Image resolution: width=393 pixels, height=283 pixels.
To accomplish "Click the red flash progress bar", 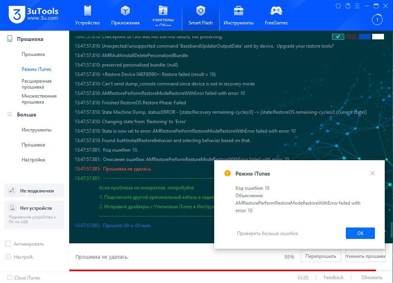I will click(x=222, y=270).
